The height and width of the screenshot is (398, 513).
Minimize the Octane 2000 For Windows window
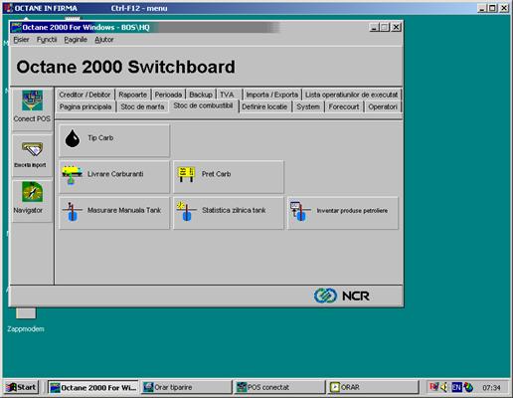[374, 27]
